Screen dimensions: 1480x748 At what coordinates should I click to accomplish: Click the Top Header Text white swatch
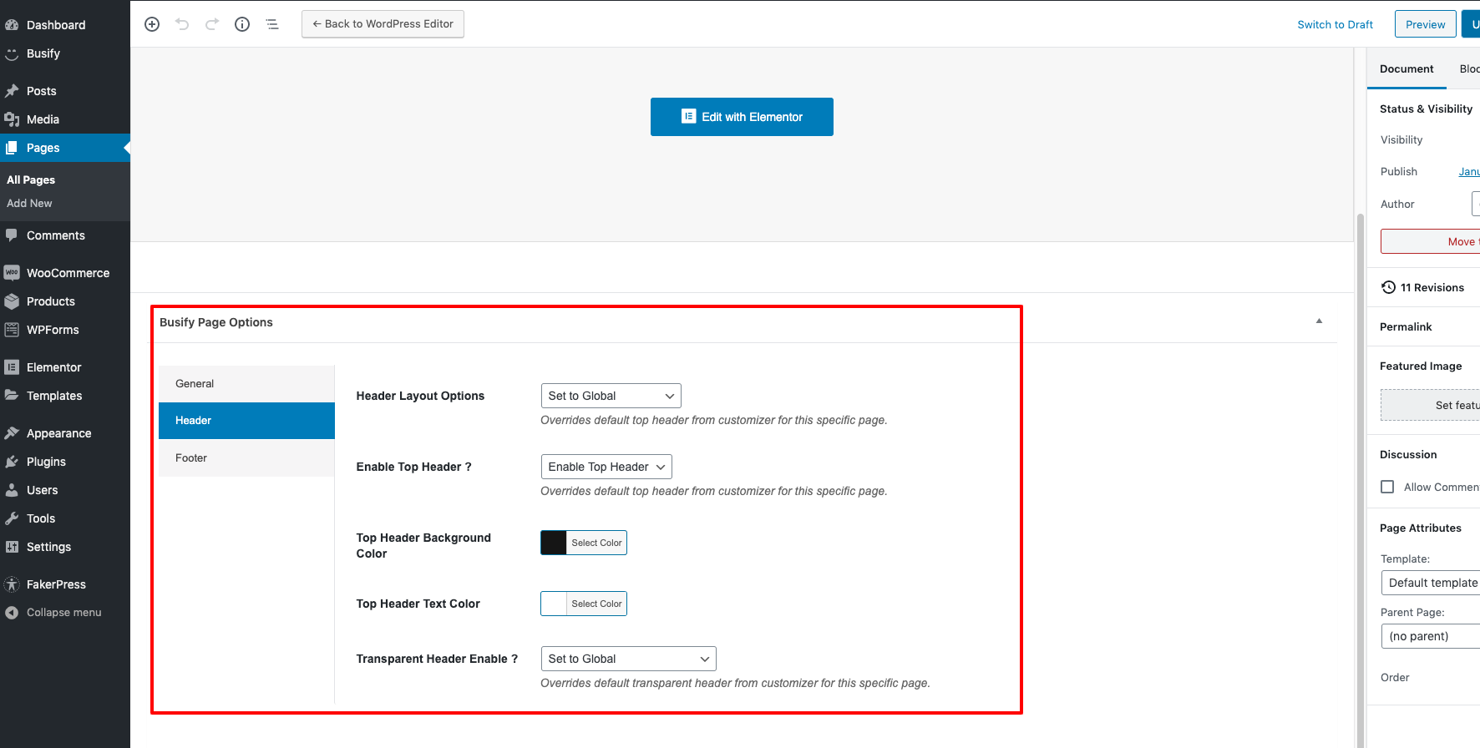[x=554, y=604]
